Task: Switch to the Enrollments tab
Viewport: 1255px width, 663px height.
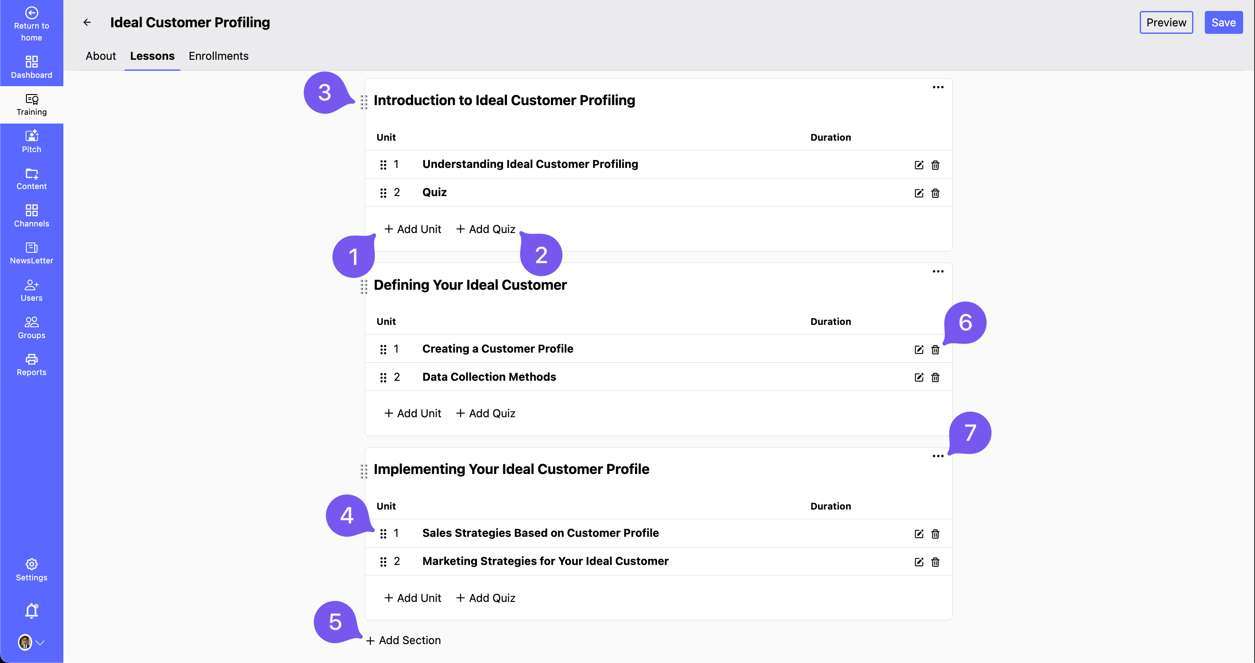Action: point(218,56)
